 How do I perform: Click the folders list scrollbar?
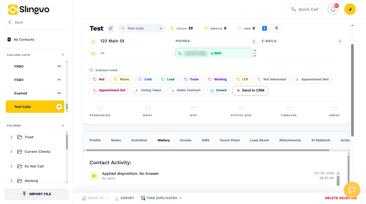click(x=67, y=142)
